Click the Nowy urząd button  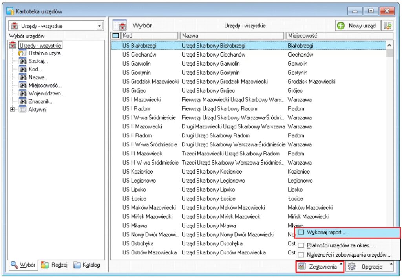click(x=357, y=26)
